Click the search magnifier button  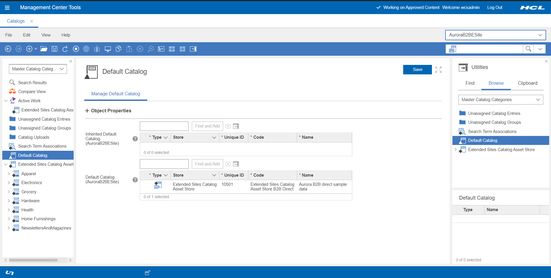coord(528,49)
